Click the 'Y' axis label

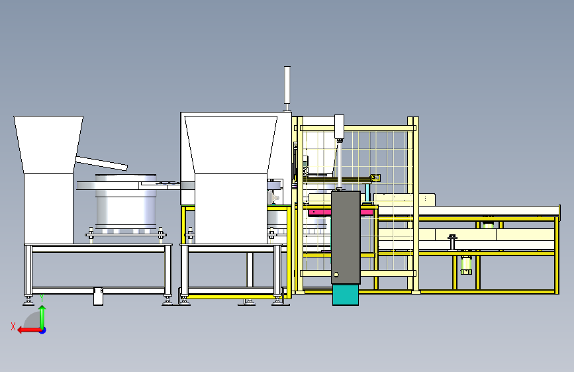[x=42, y=298]
